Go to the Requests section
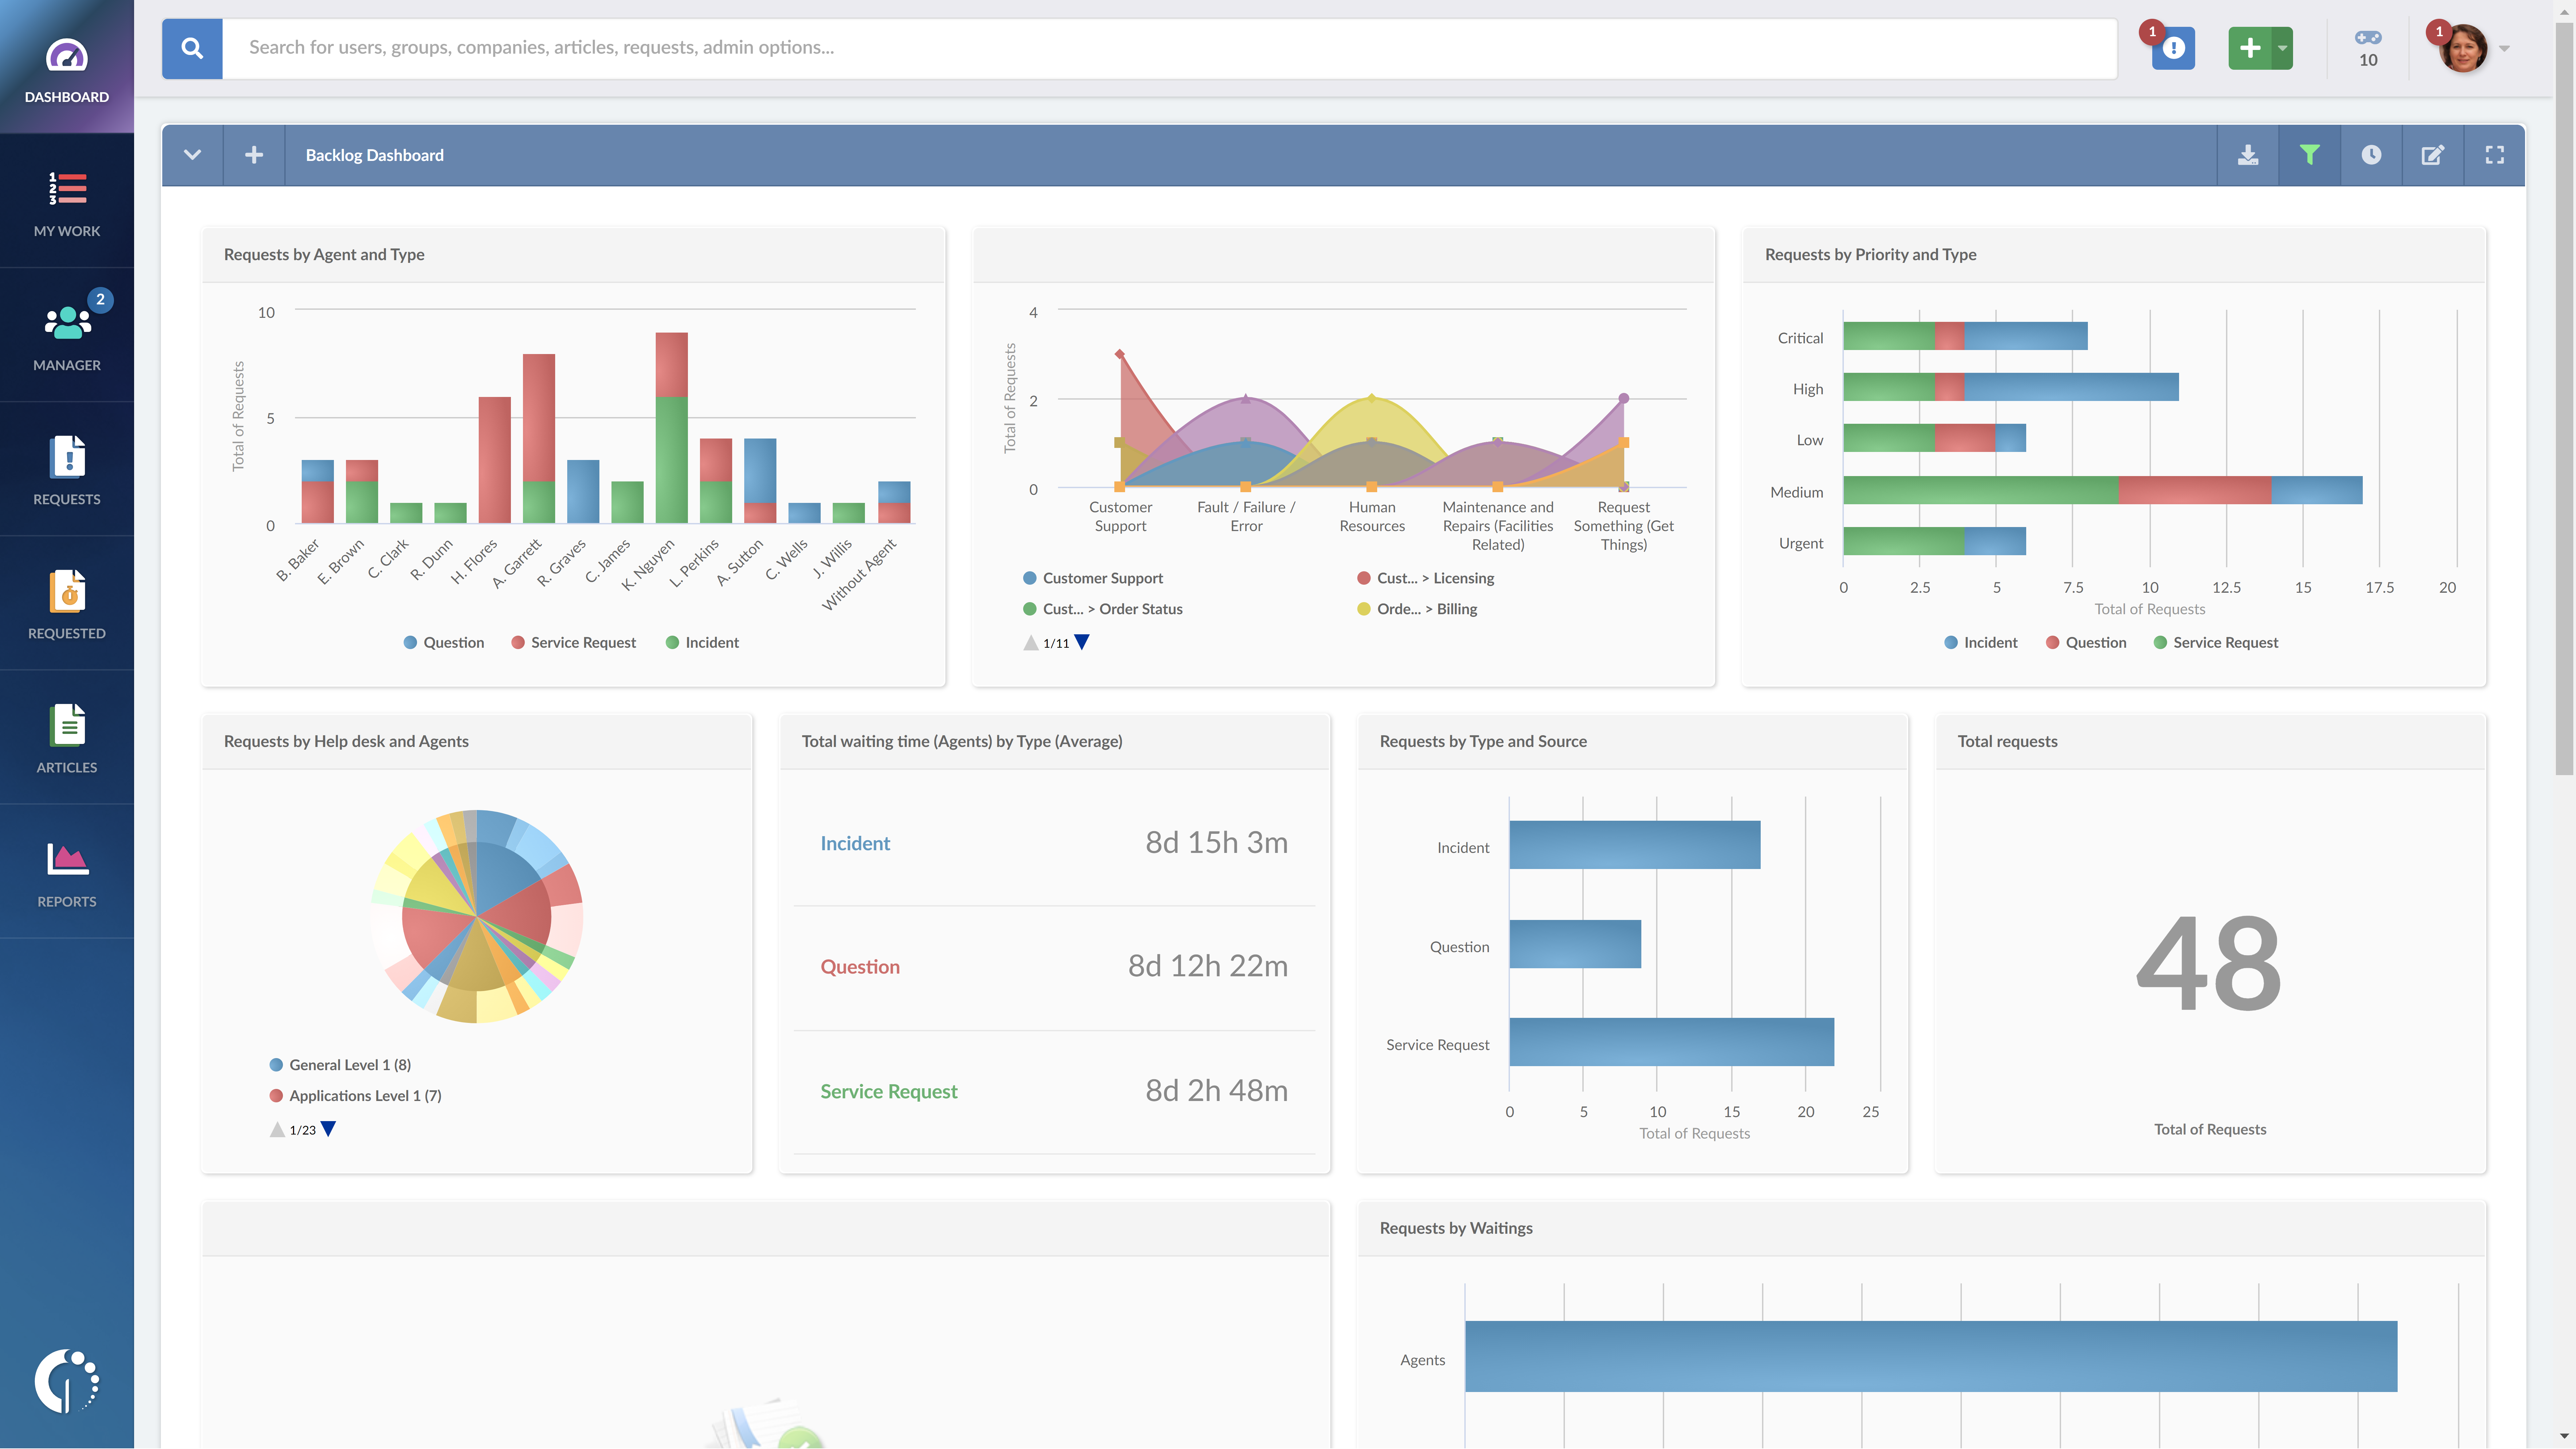The width and height of the screenshot is (2576, 1449). point(67,469)
